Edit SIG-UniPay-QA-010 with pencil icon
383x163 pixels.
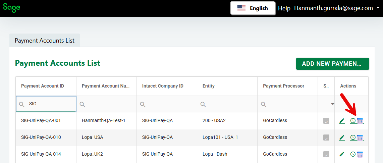pos(342,138)
